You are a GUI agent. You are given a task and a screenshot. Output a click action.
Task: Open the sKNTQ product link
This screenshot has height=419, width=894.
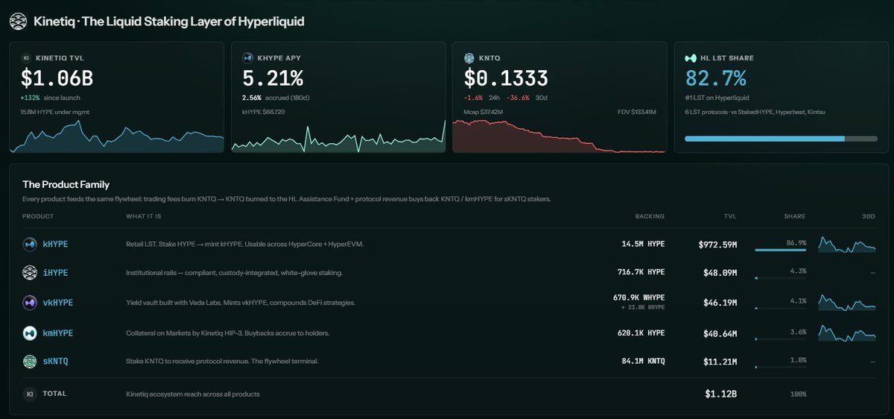[56, 362]
